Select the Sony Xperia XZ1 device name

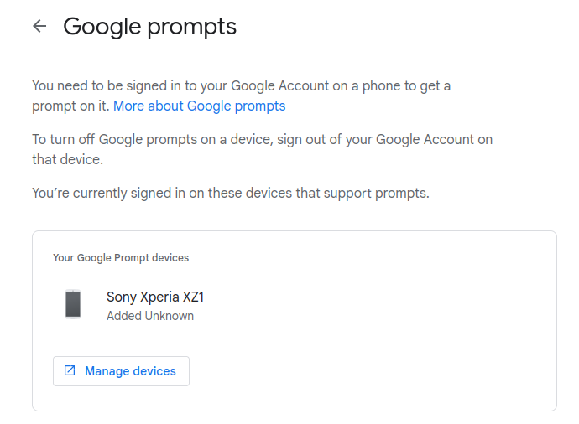tap(155, 297)
